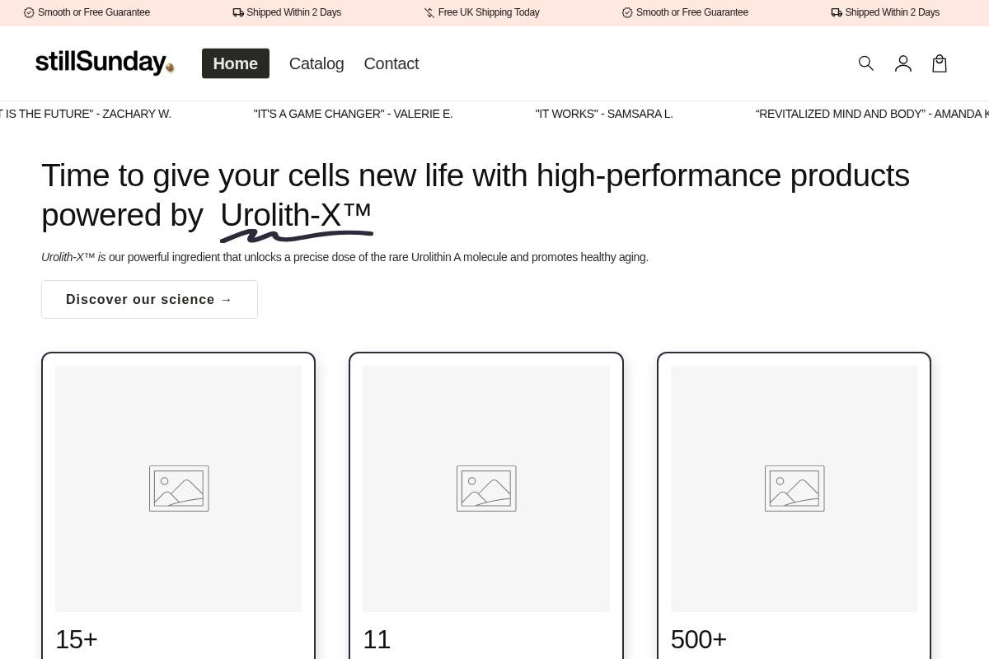Click the placeholder image icon in the 500+ card
Image resolution: width=989 pixels, height=659 pixels.
click(794, 488)
